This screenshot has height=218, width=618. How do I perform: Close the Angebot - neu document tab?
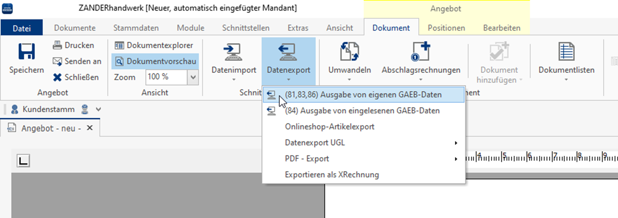tap(90, 128)
